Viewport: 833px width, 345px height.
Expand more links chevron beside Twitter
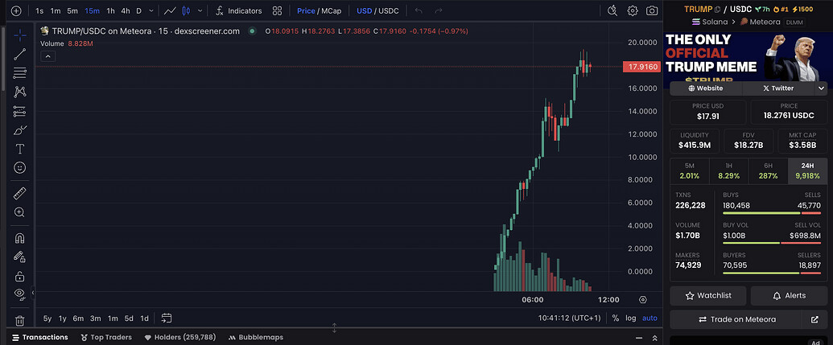(821, 88)
